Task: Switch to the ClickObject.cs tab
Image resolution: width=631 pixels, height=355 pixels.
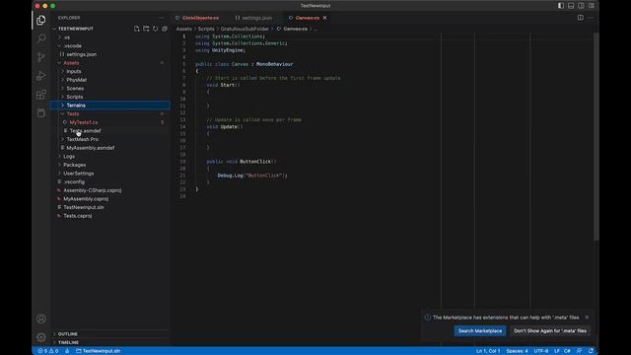Action: 200,18
